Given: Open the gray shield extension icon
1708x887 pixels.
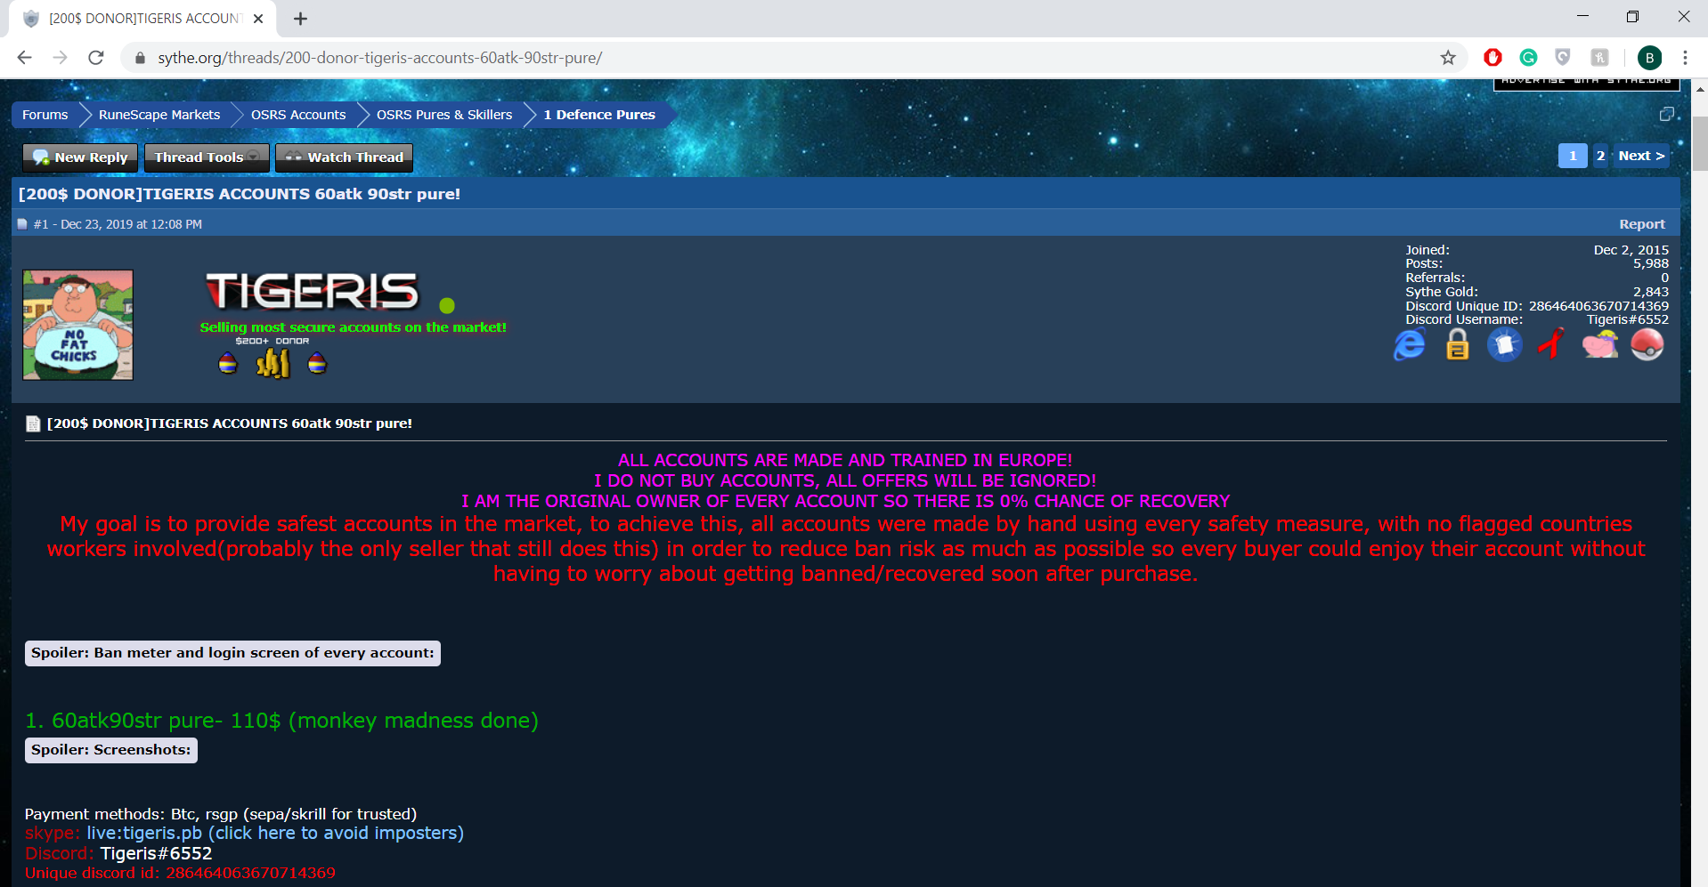Looking at the screenshot, I should click(x=1563, y=57).
